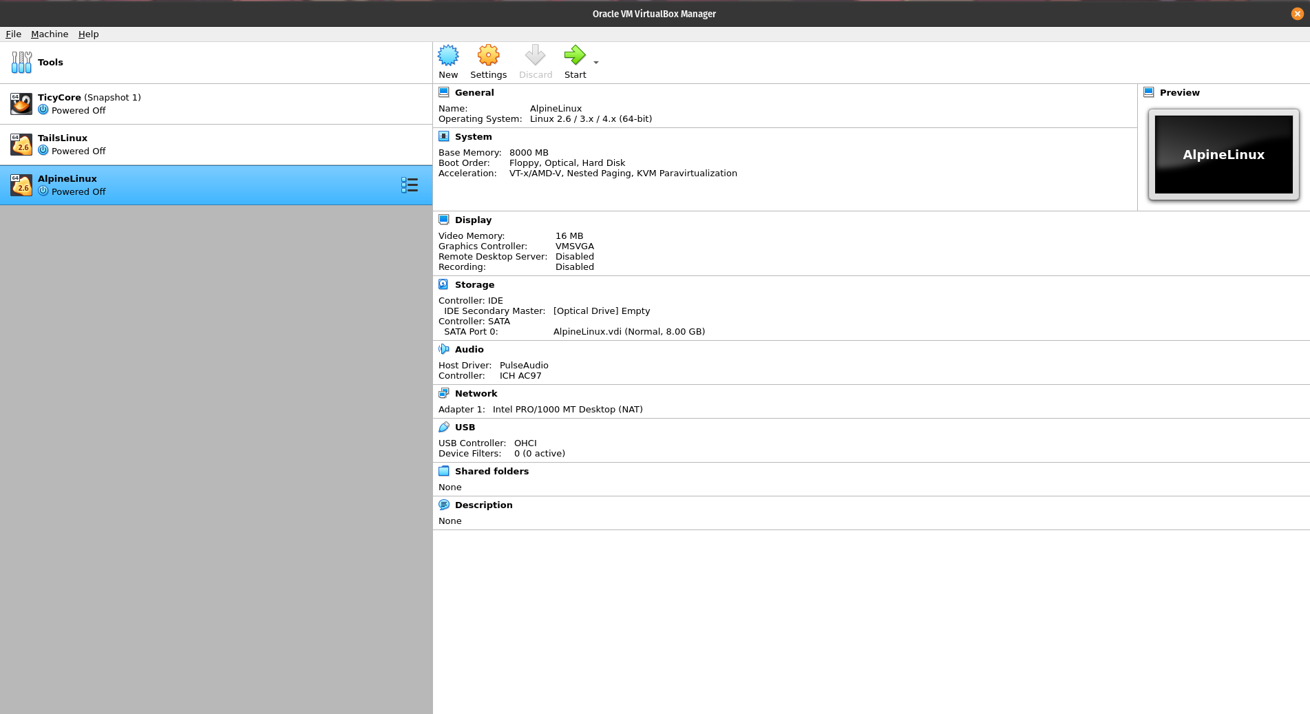Open the Start button dropdown arrow

pyautogui.click(x=596, y=62)
